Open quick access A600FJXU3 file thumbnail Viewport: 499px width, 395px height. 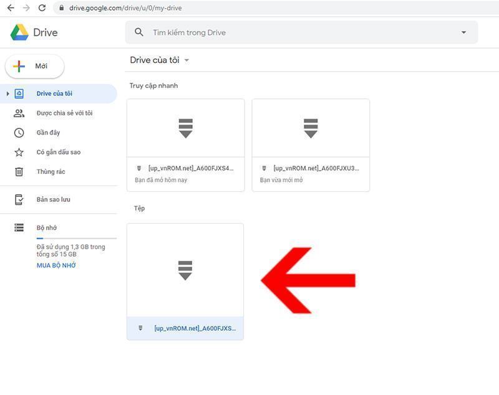311,128
